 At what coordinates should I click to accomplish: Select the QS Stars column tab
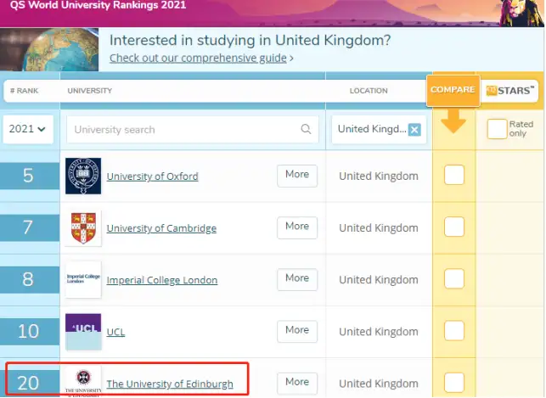pos(510,90)
